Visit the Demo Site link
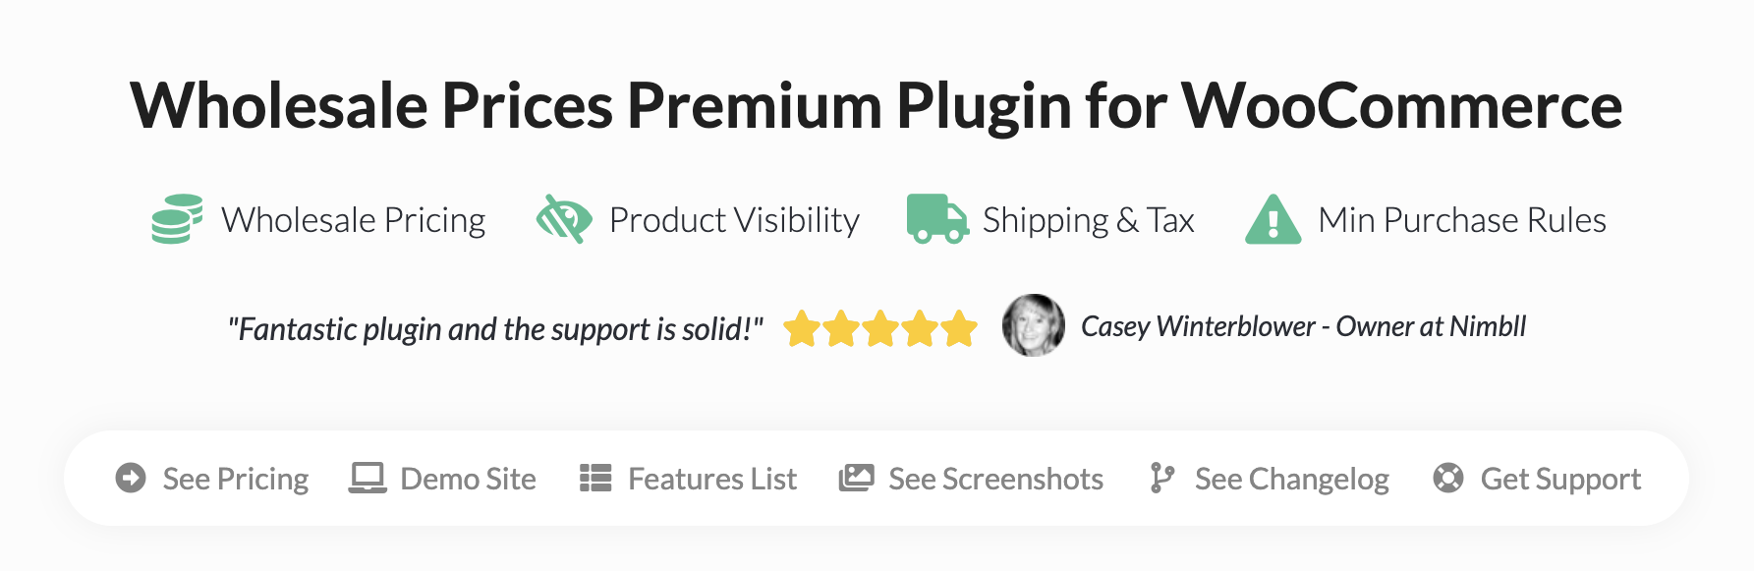The width and height of the screenshot is (1754, 571). click(x=468, y=479)
